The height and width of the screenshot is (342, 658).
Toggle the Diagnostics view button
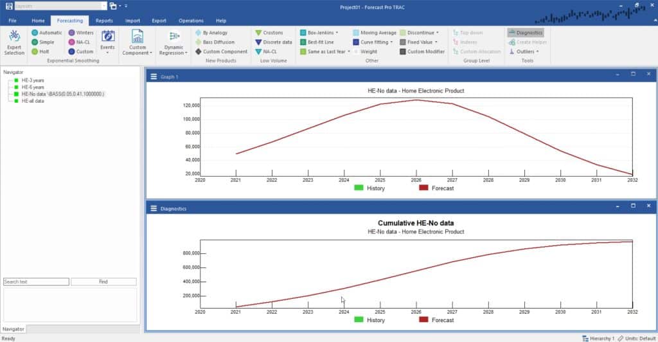point(525,32)
